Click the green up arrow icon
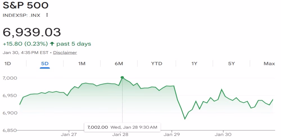 pyautogui.click(x=52, y=44)
